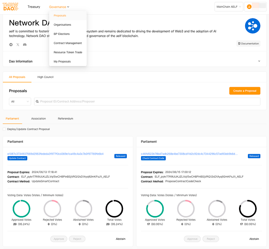Click the Check Contract Code tag
Screen dimensions: 269x249
[x=153, y=158]
